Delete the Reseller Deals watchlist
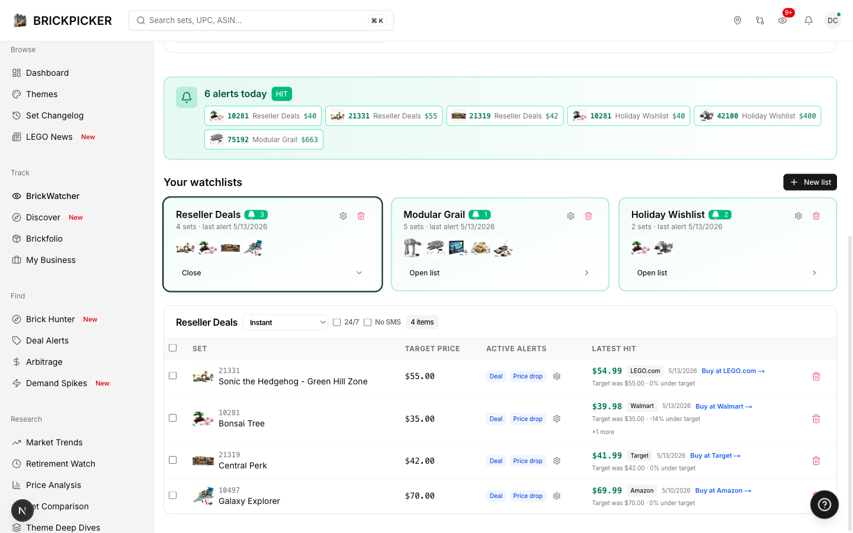 361,216
